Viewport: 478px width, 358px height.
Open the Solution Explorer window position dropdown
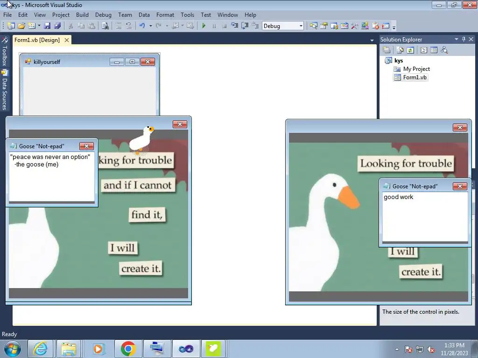click(x=457, y=39)
